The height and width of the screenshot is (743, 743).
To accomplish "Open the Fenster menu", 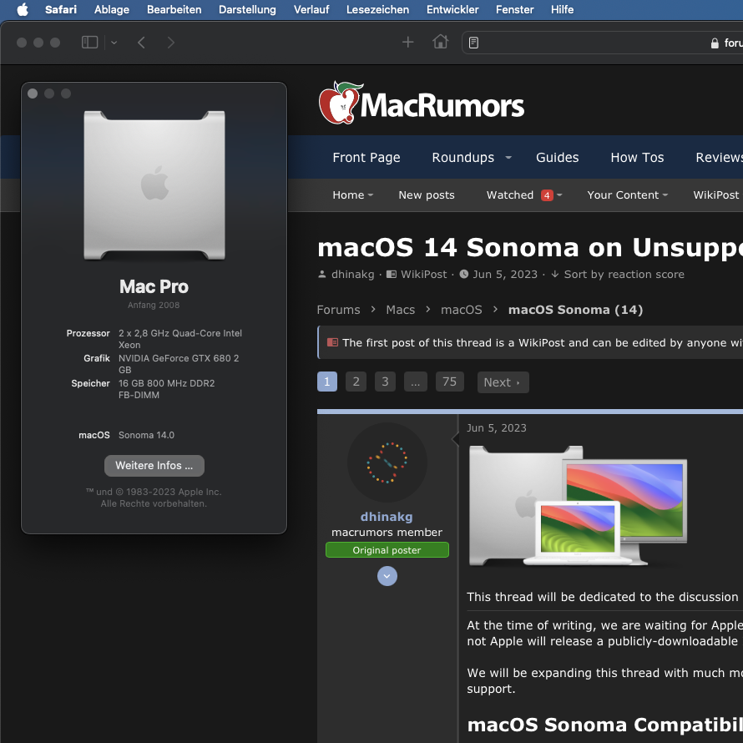I will (x=514, y=9).
